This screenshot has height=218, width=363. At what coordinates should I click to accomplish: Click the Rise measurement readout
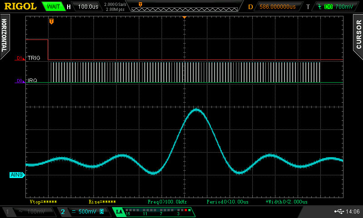(103, 202)
